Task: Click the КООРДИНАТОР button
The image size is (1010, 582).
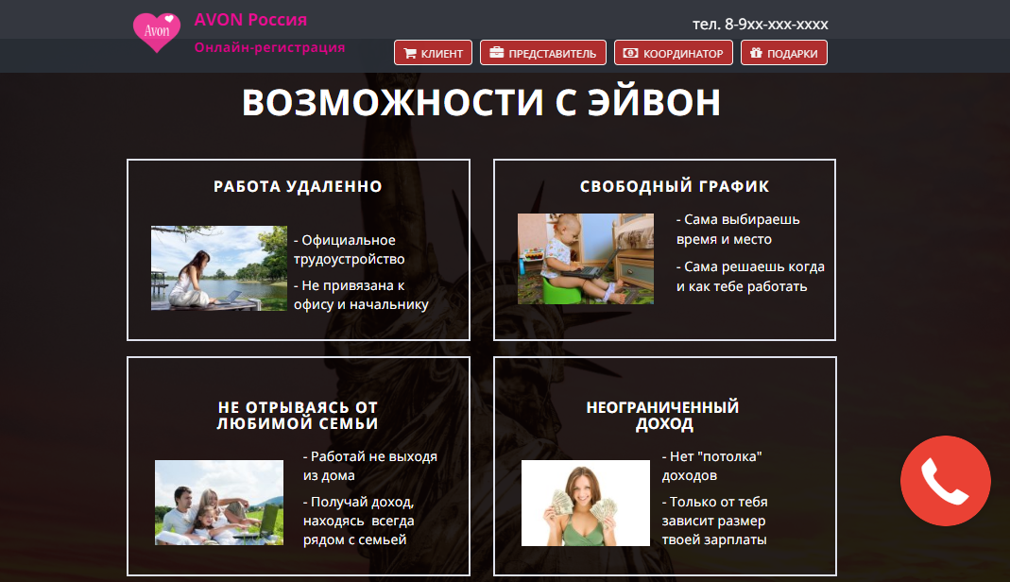Action: pos(672,53)
